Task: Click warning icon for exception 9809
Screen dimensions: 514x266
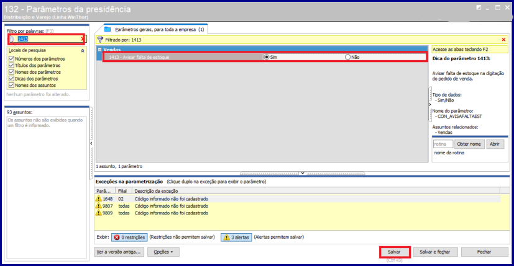Action: pos(98,213)
